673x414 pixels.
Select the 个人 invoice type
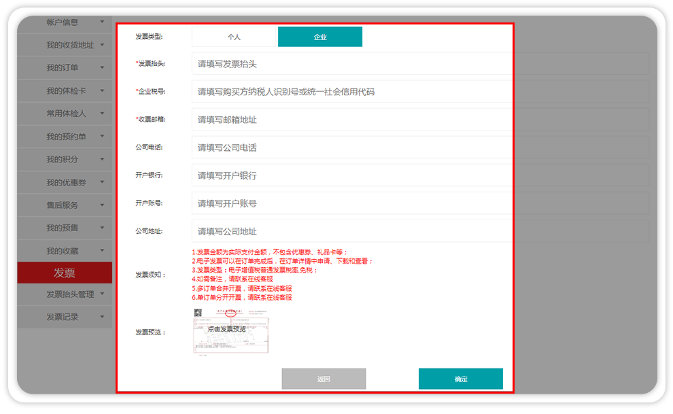(x=234, y=37)
